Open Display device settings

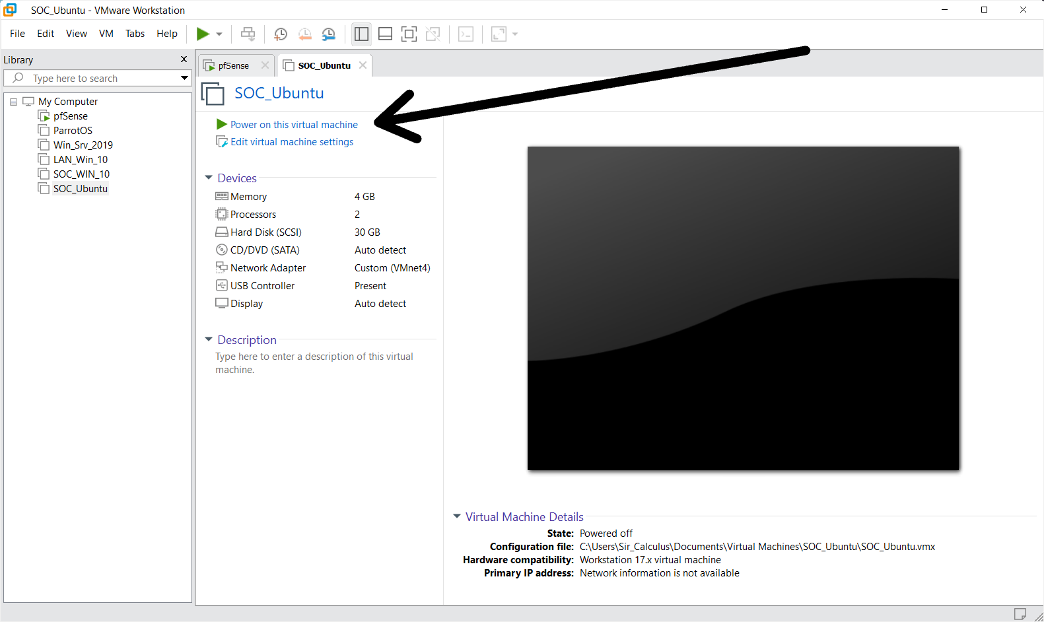246,304
